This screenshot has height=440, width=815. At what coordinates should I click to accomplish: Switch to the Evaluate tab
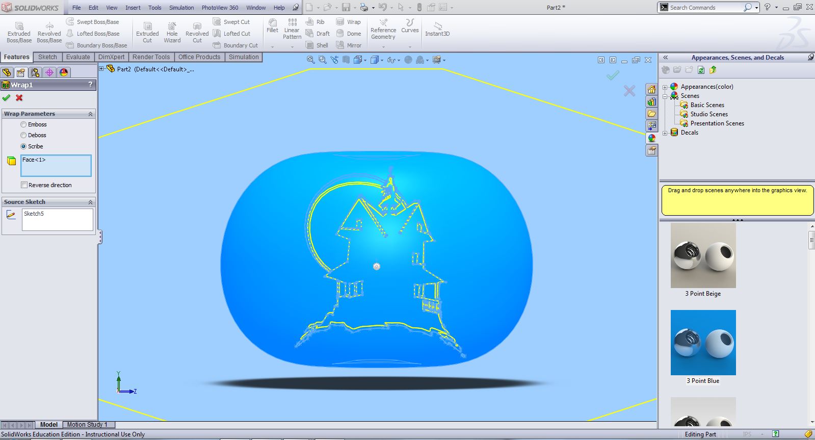[x=78, y=57]
